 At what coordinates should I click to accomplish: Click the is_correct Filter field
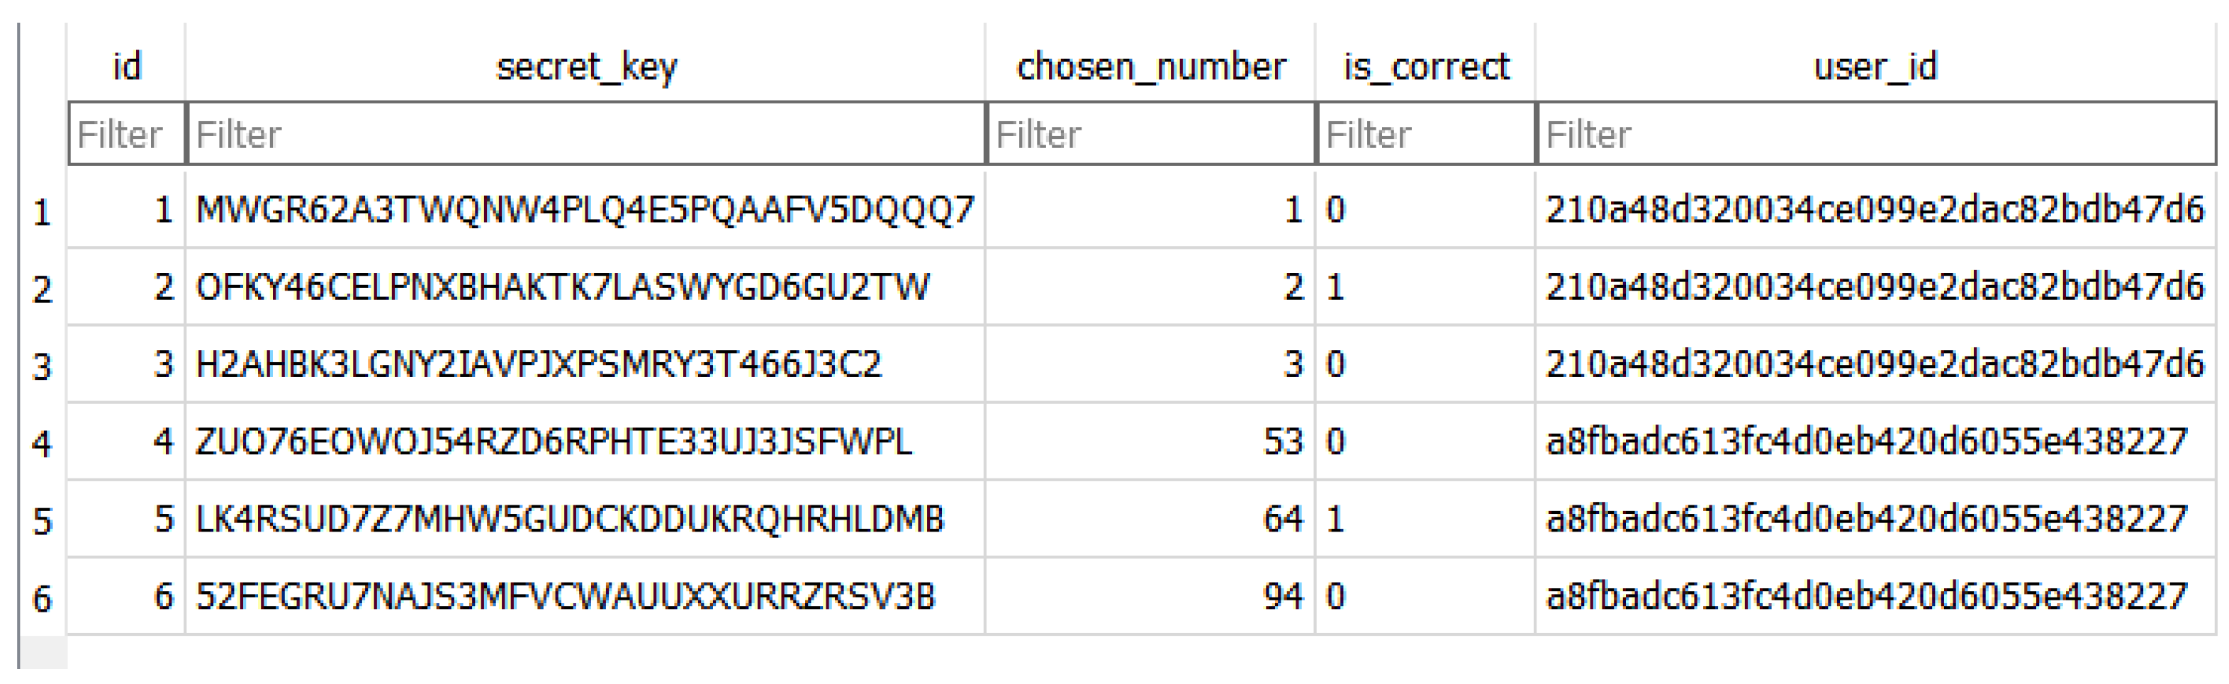1426,134
